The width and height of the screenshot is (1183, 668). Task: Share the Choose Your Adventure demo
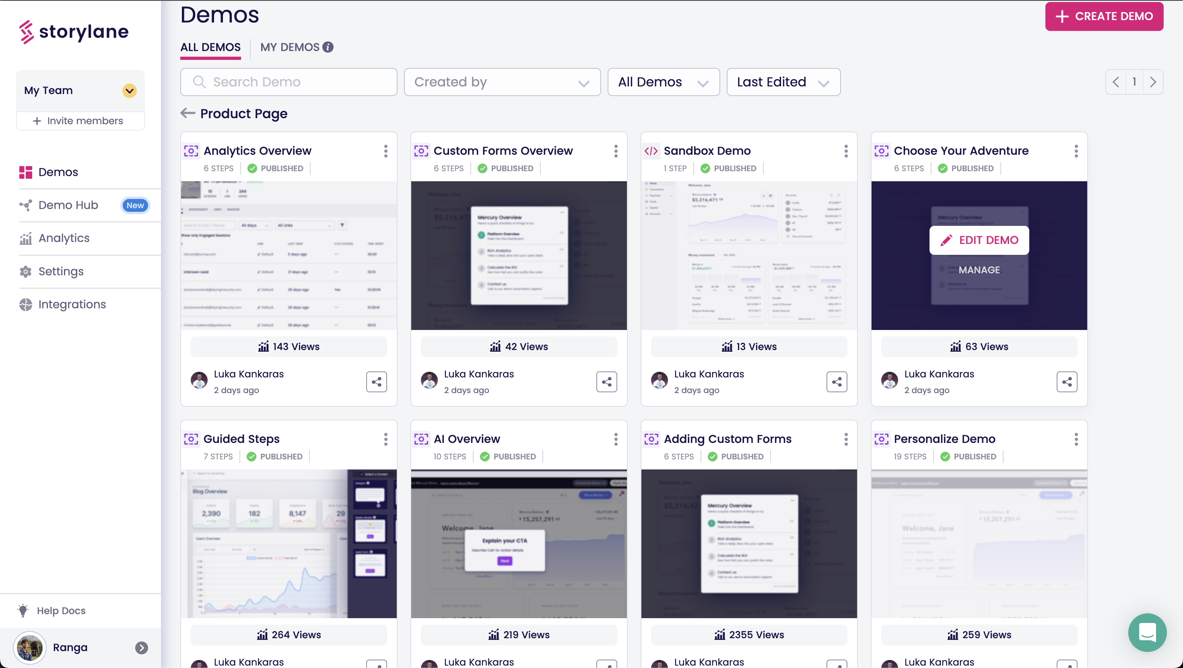pyautogui.click(x=1066, y=382)
